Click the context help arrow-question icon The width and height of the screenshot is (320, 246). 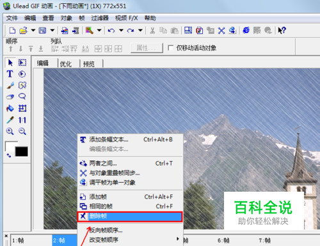pos(282,31)
